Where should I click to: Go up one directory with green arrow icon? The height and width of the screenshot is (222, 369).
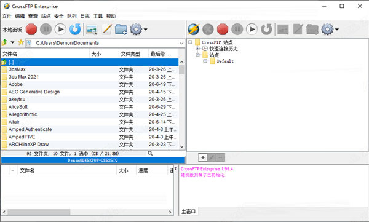[x=4, y=42]
